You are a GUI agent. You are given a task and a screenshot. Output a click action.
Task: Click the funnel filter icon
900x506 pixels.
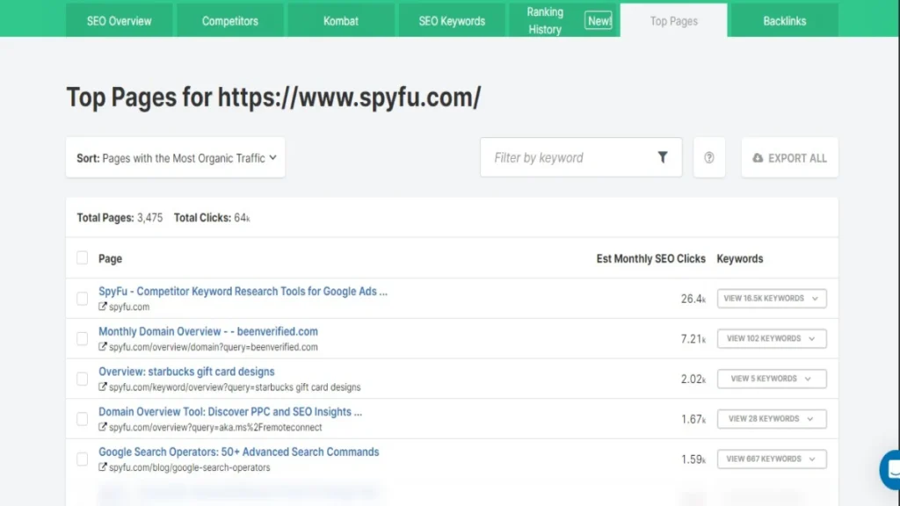click(x=663, y=157)
